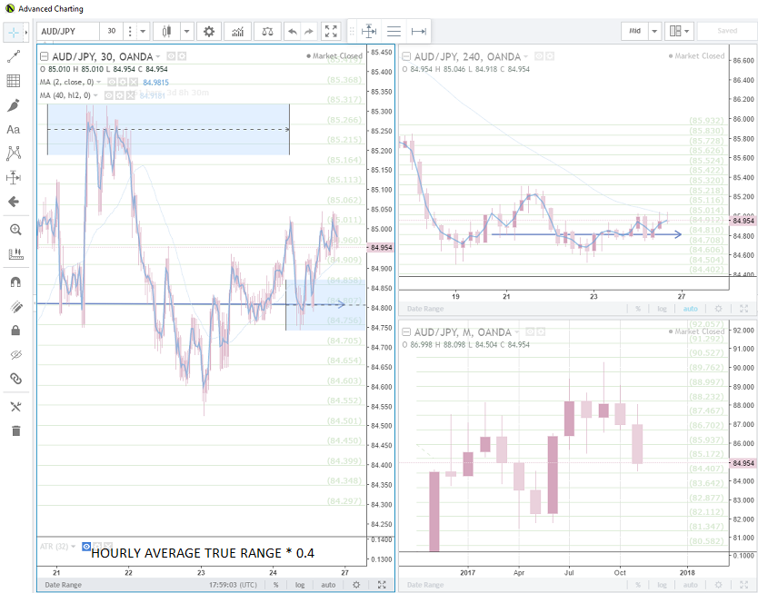The image size is (758, 593).
Task: Open Date Range on the monthly chart
Action: pos(425,585)
